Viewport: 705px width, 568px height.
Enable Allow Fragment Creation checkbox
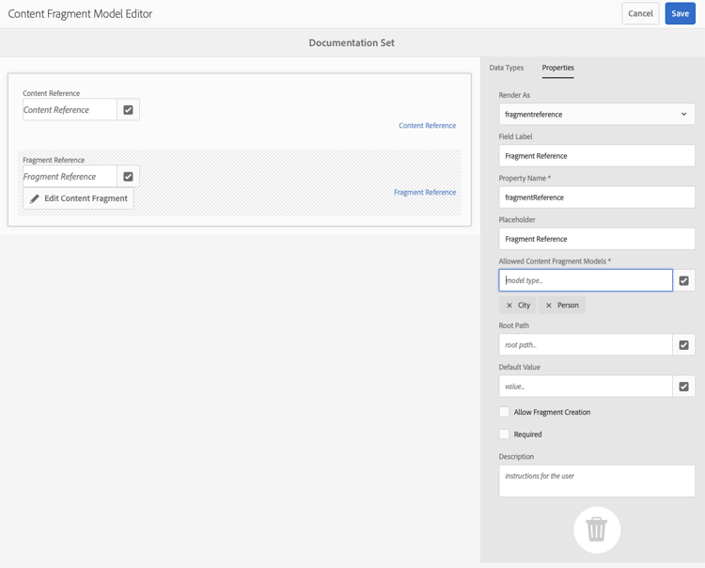click(x=504, y=412)
